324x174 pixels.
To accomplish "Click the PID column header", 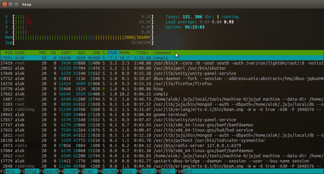I will (9, 53).
